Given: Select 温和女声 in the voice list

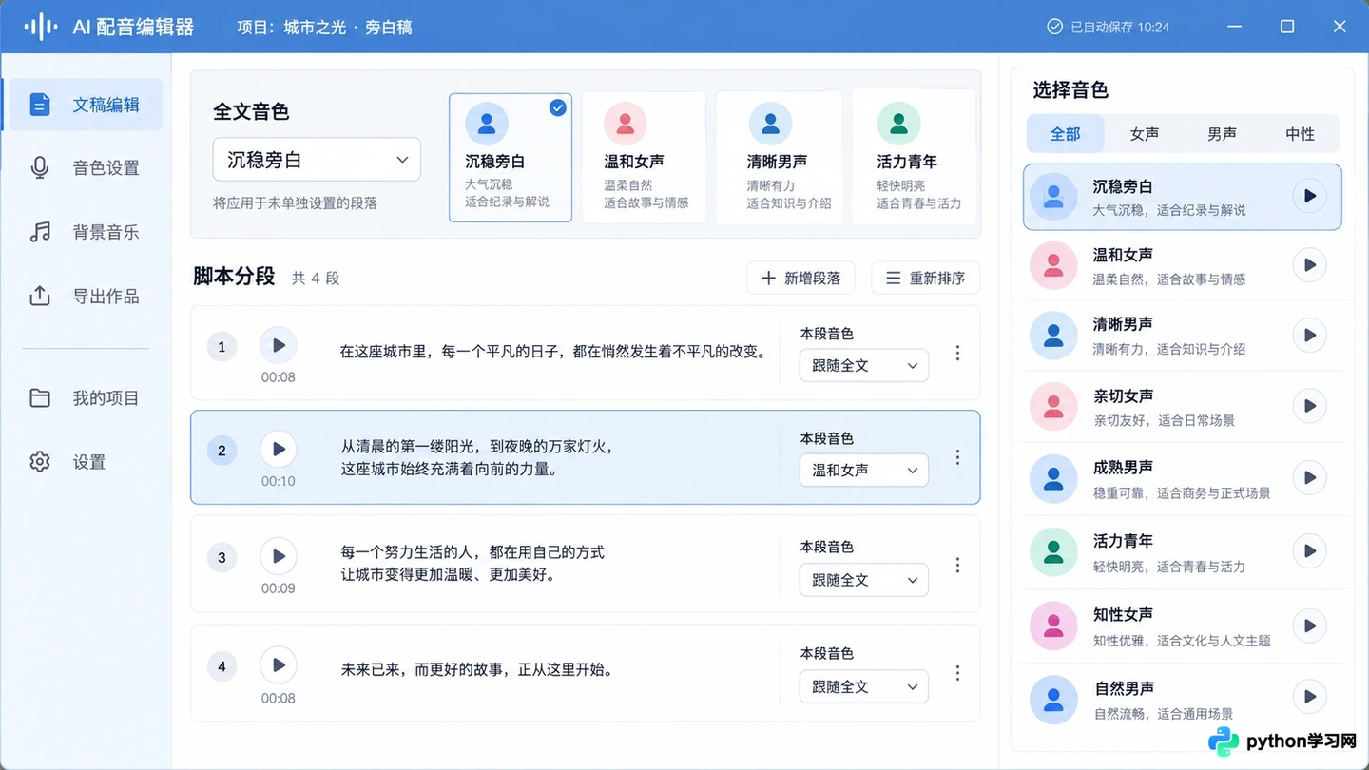Looking at the screenshot, I should pyautogui.click(x=1182, y=265).
